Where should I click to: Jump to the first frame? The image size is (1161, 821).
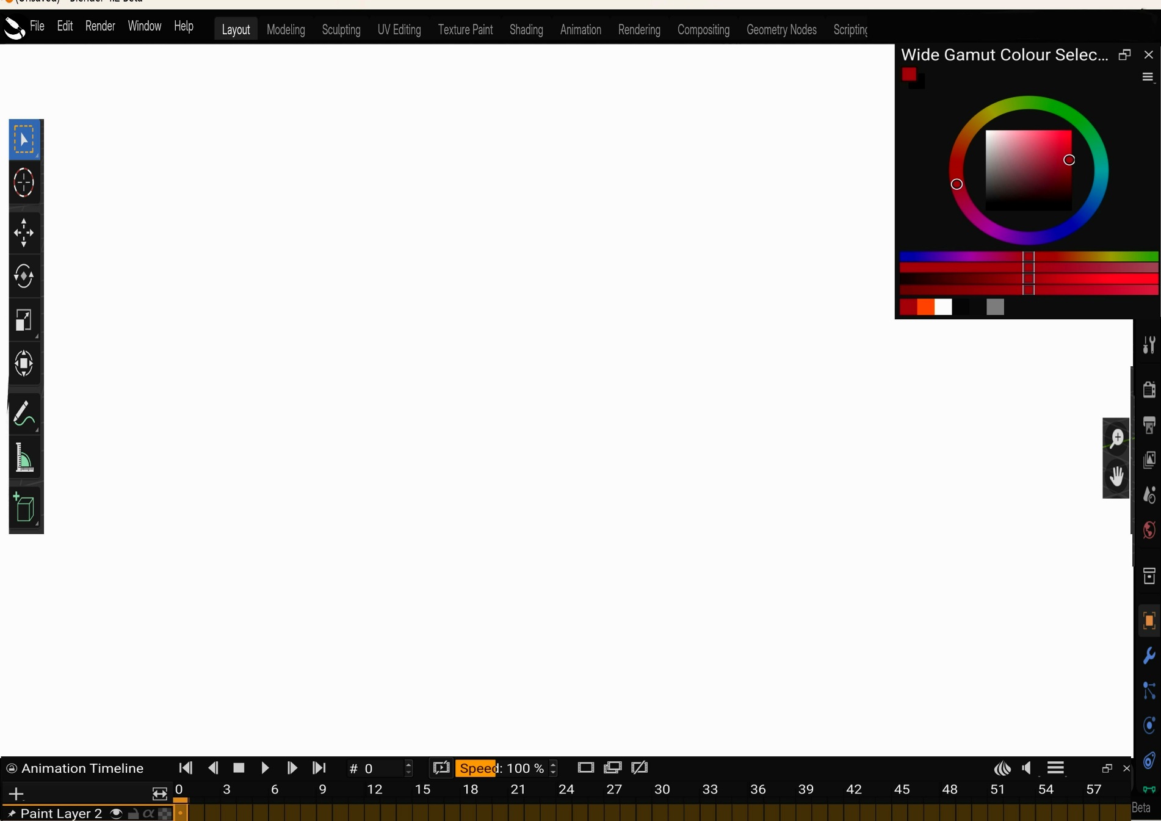click(186, 768)
